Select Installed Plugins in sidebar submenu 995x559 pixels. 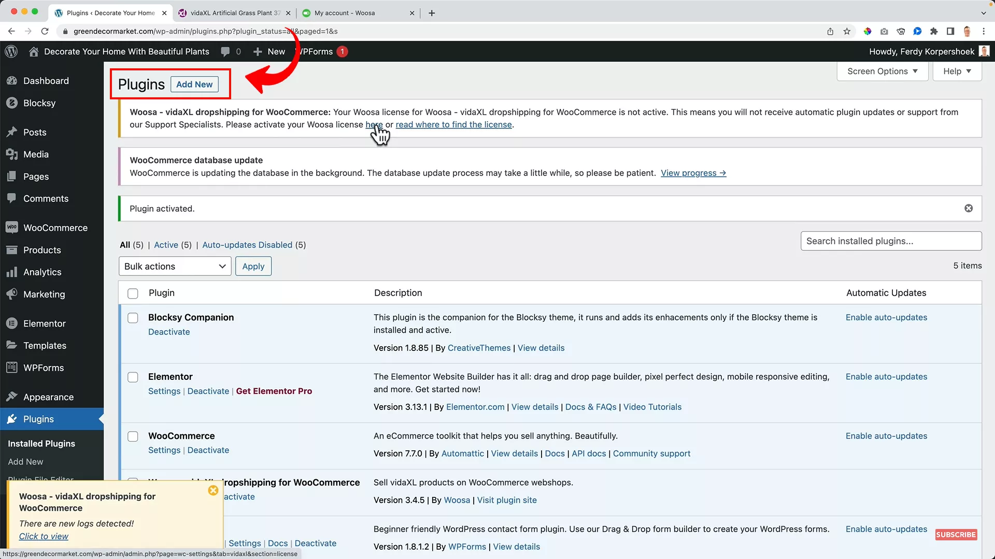[x=41, y=444]
